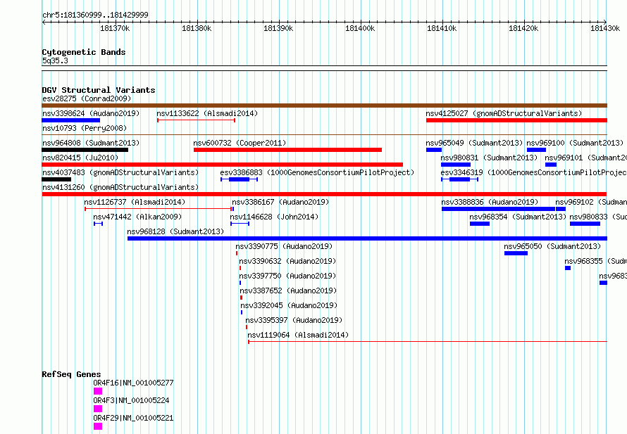
Task: Click the magenta OR4F29 gene block
Action: (98, 426)
